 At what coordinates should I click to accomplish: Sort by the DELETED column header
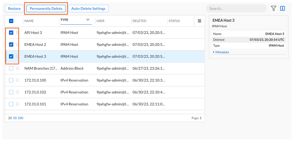139,21
